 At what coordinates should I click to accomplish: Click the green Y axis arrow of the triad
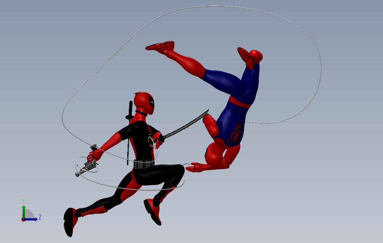coord(24,212)
